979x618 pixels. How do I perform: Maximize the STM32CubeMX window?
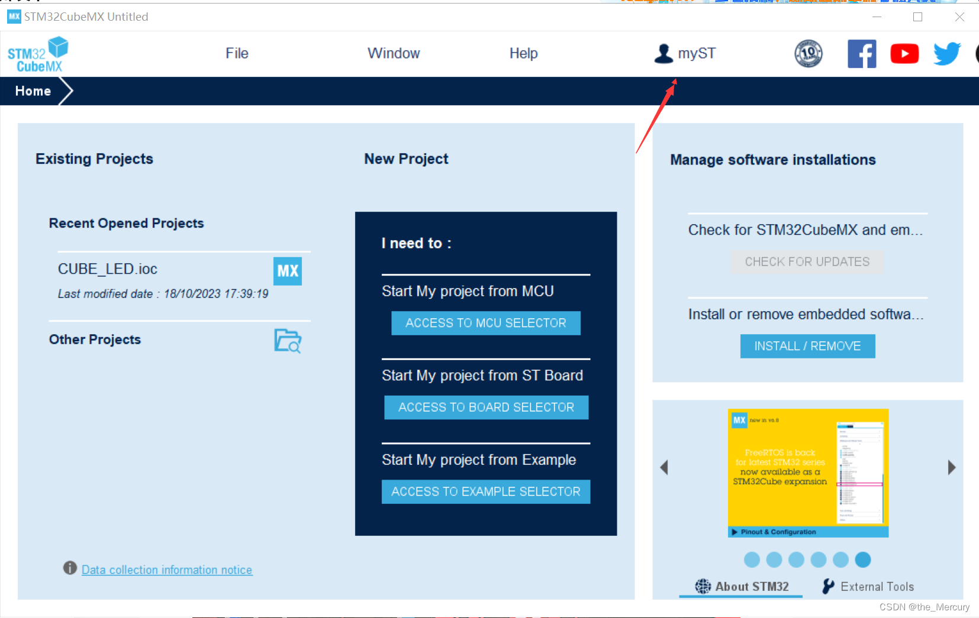coord(917,17)
